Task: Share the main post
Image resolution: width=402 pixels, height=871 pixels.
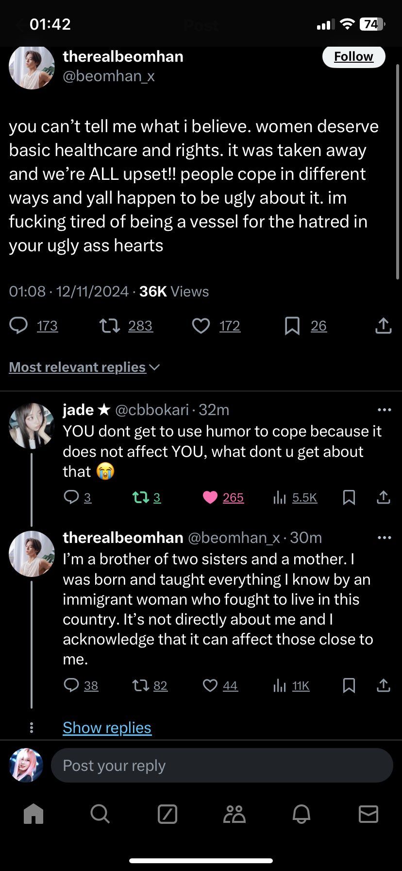Action: point(383,326)
